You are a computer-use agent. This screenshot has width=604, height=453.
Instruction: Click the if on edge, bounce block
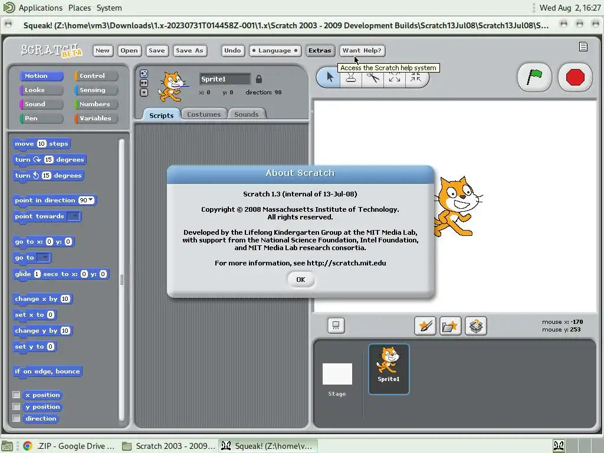47,372
